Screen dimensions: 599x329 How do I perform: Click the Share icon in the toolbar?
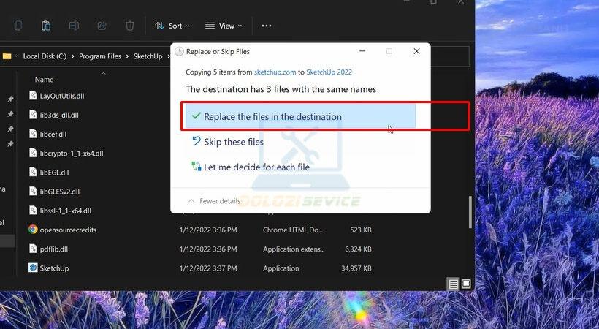[x=102, y=26]
